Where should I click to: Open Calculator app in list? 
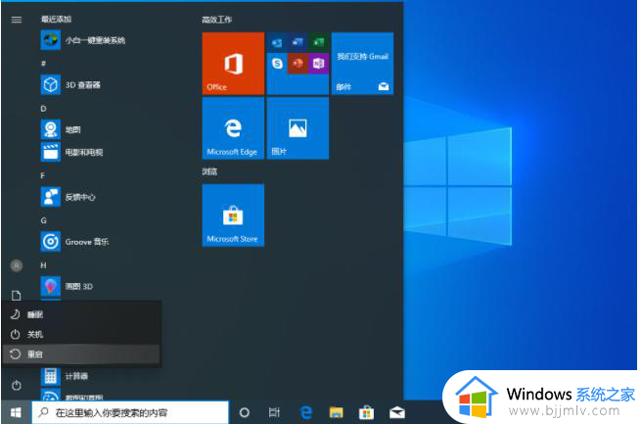[x=111, y=376]
